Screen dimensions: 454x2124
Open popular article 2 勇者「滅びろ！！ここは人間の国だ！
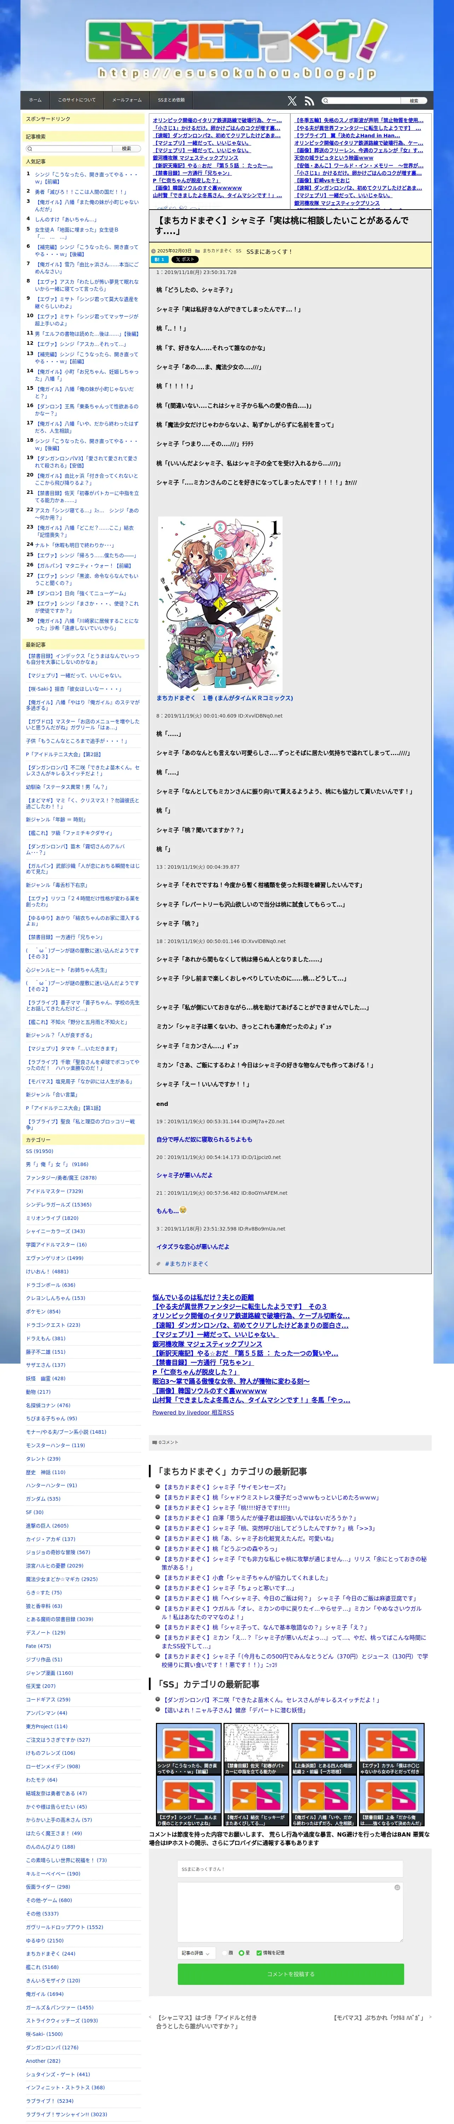pos(81,191)
